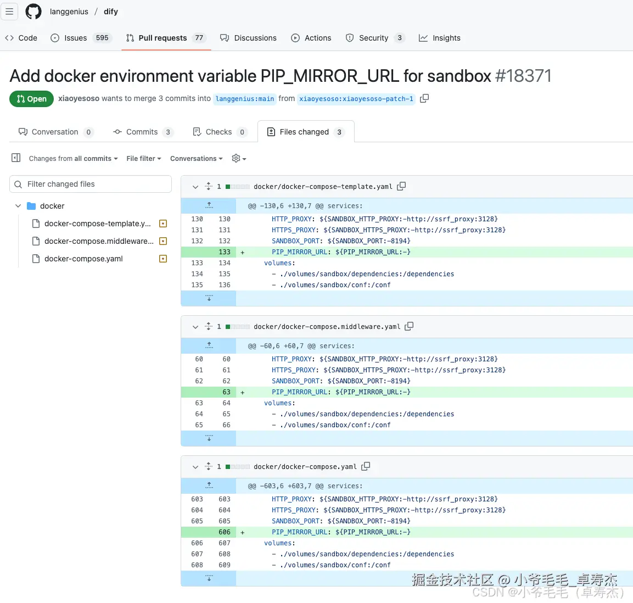The width and height of the screenshot is (633, 603).
Task: Select docker-compose-template.y... in file tree
Action: pos(98,224)
